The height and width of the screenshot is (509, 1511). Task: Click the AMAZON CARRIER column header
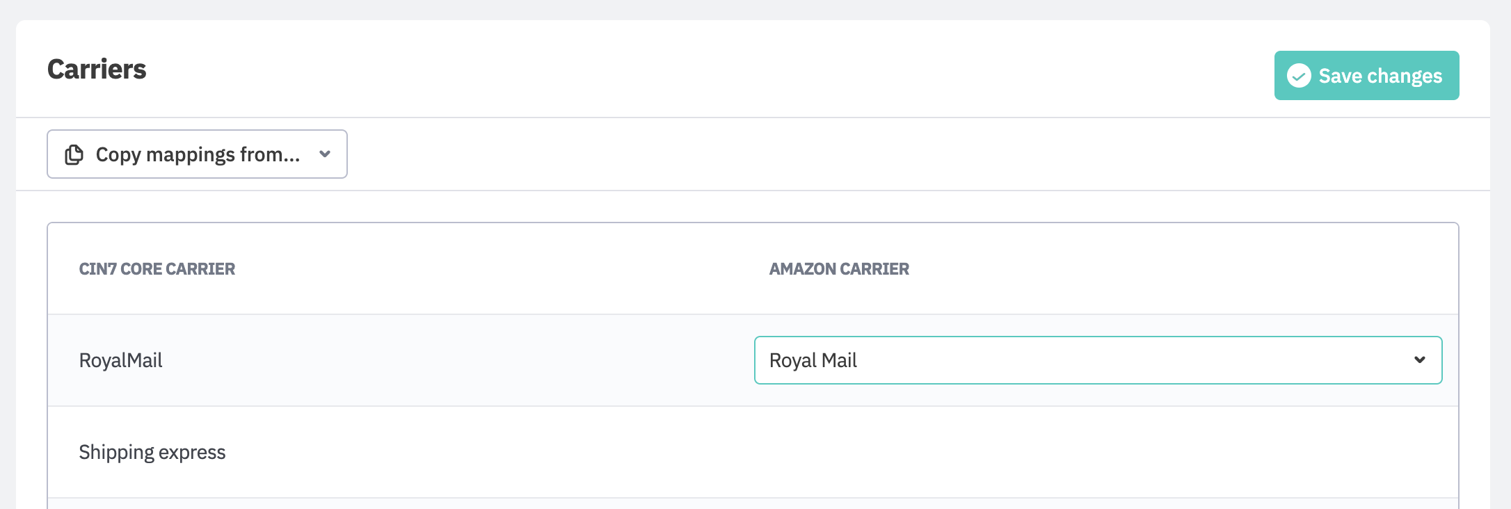coord(839,269)
